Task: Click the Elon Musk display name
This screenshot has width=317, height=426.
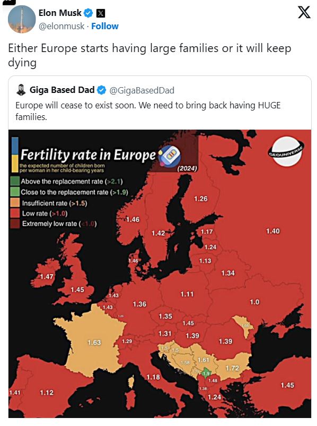Action: pos(60,13)
